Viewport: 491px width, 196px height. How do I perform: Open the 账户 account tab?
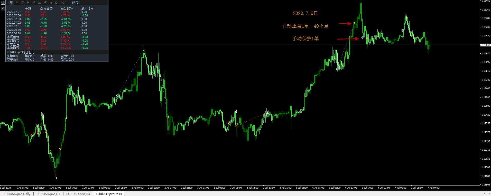pos(64,3)
